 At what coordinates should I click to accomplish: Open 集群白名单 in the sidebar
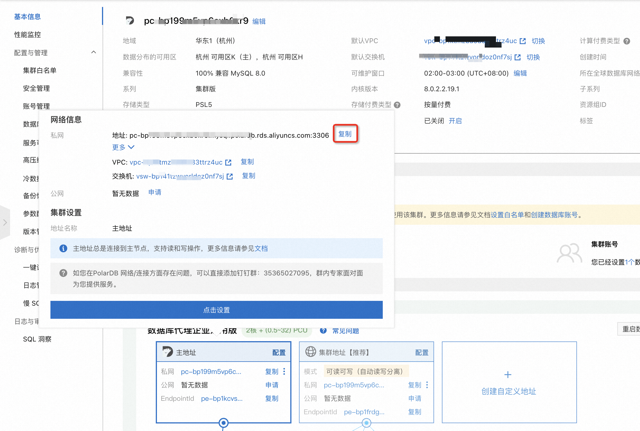pyautogui.click(x=40, y=71)
